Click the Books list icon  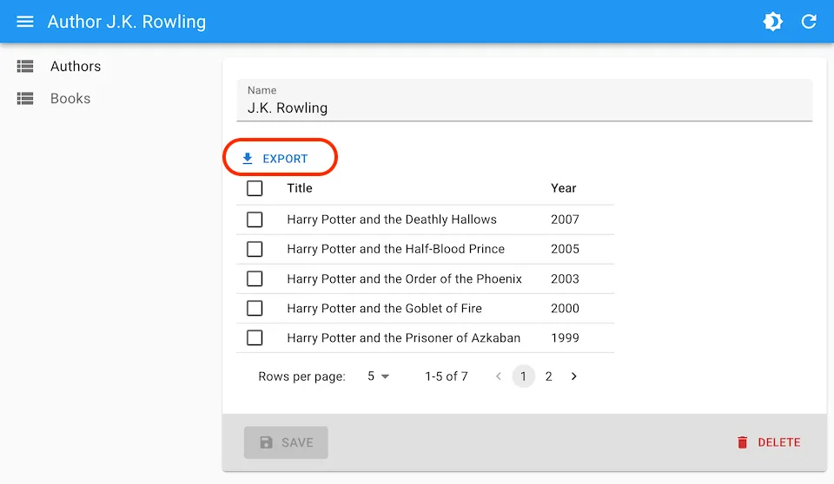[x=25, y=98]
